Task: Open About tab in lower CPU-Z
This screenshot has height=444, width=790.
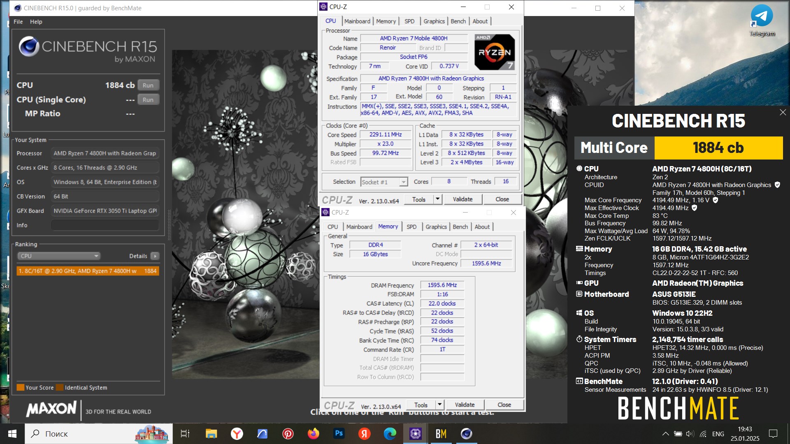Action: point(482,227)
